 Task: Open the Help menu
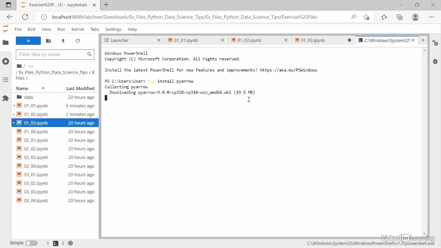(132, 29)
